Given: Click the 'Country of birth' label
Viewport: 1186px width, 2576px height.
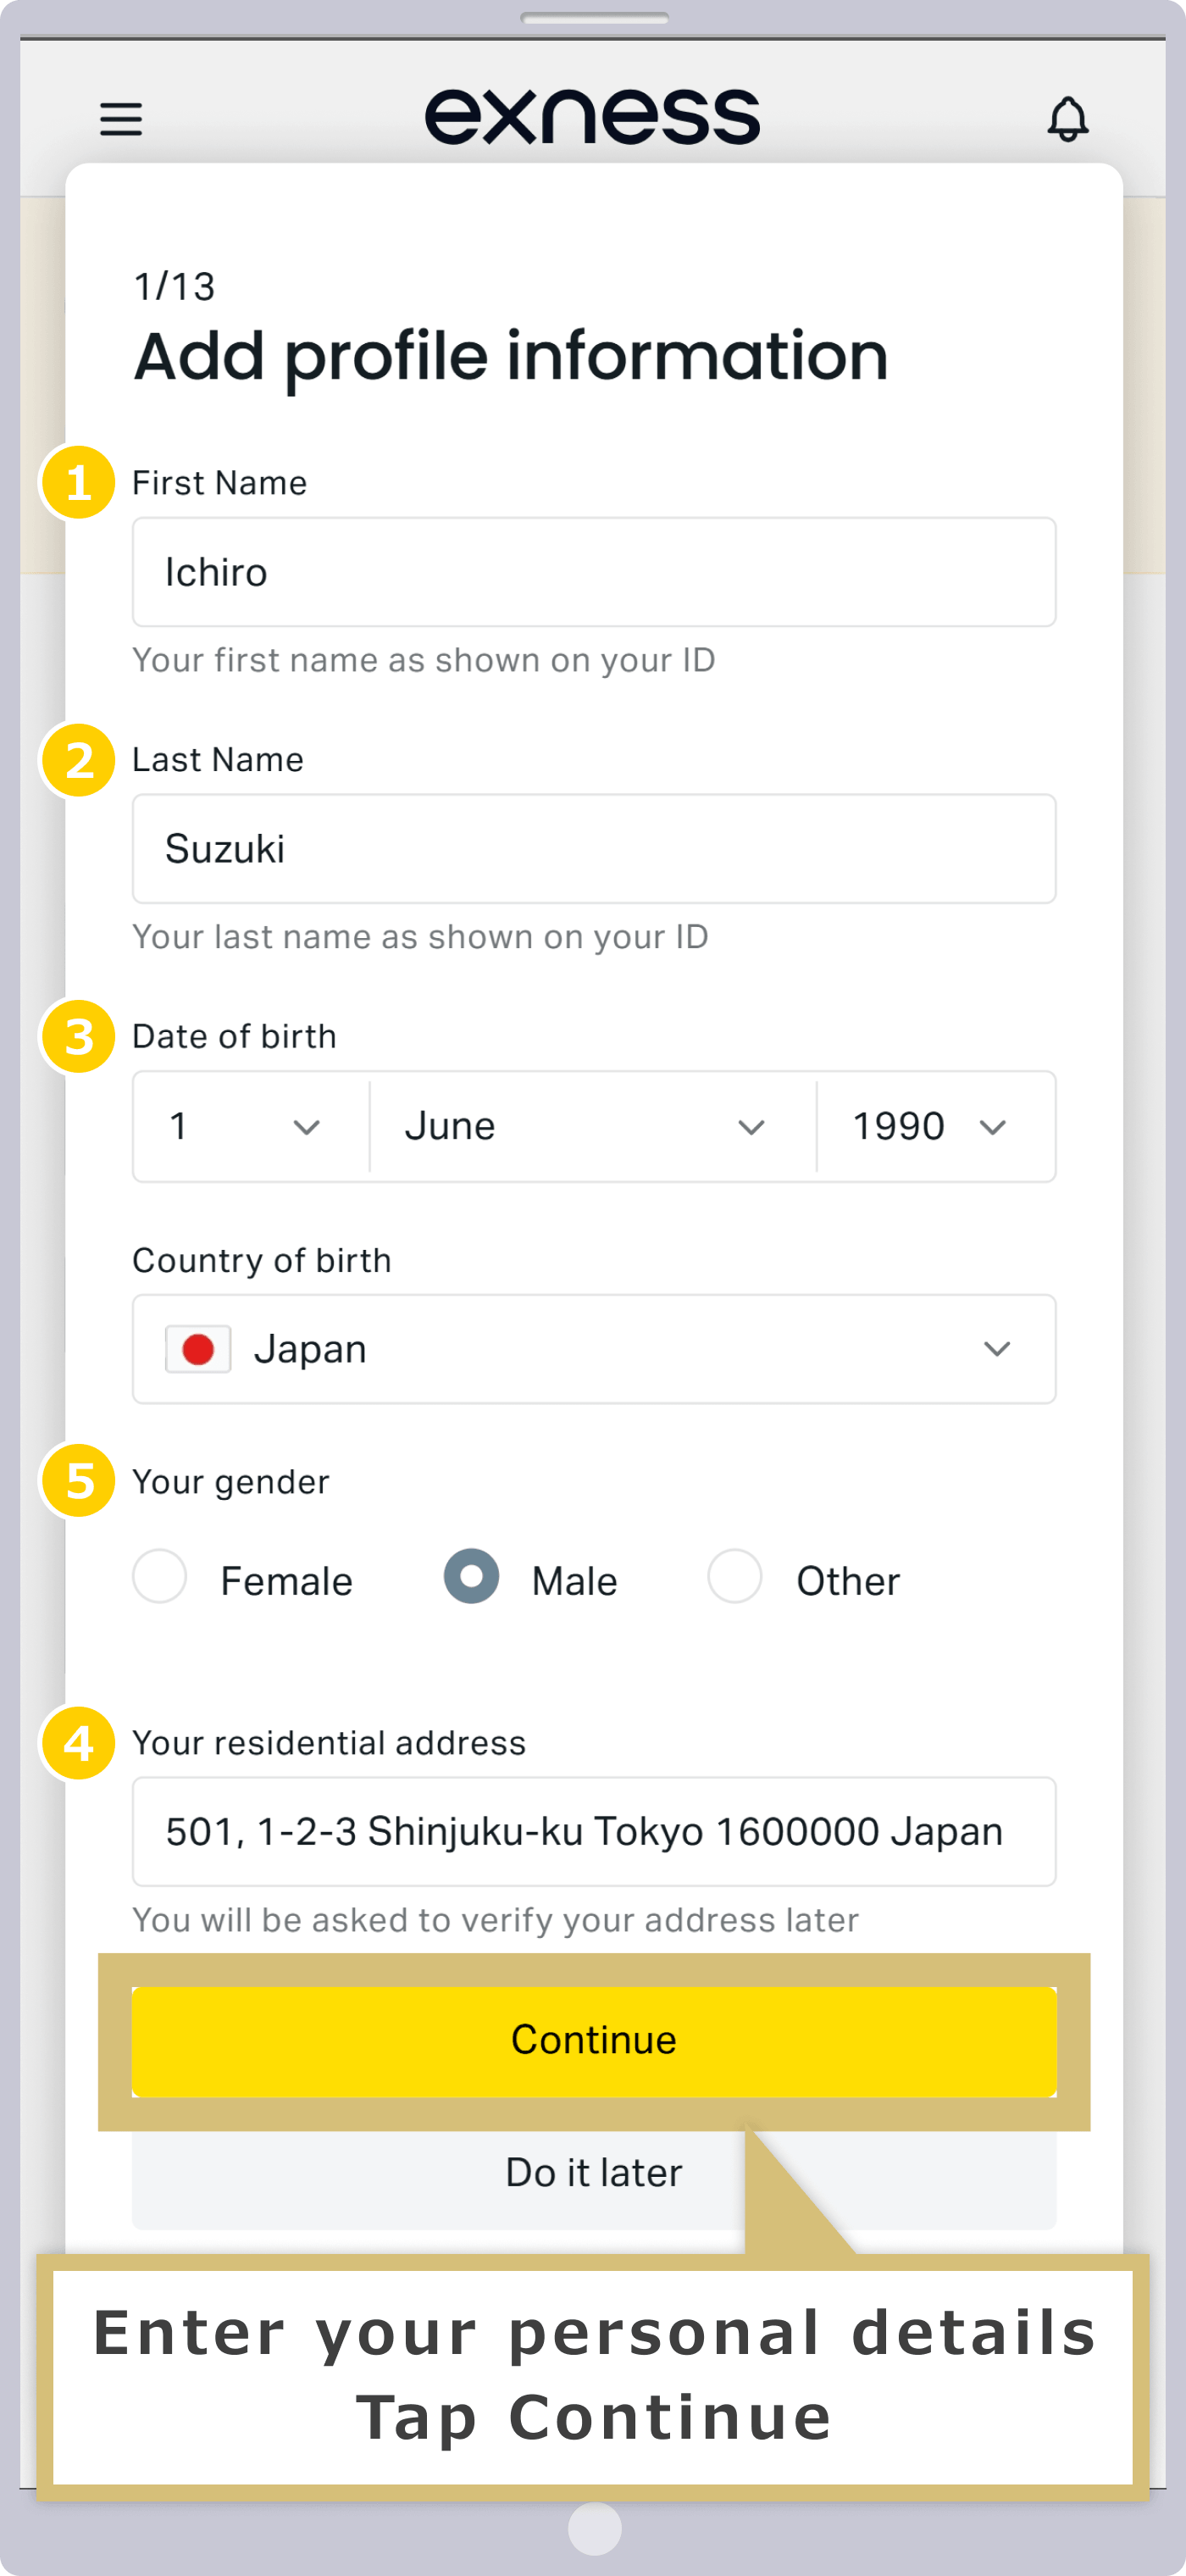Looking at the screenshot, I should pos(262,1261).
